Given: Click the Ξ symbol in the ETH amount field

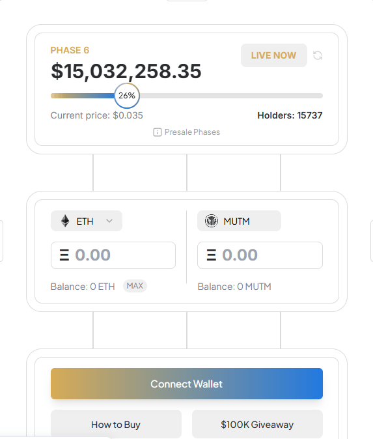Looking at the screenshot, I should click(64, 255).
